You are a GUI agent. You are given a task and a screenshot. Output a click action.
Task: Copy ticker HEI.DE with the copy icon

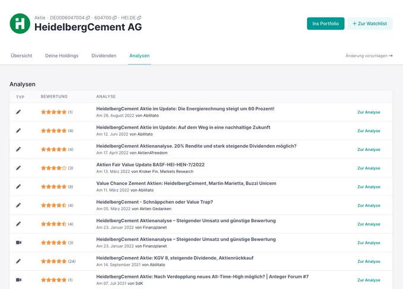139,18
